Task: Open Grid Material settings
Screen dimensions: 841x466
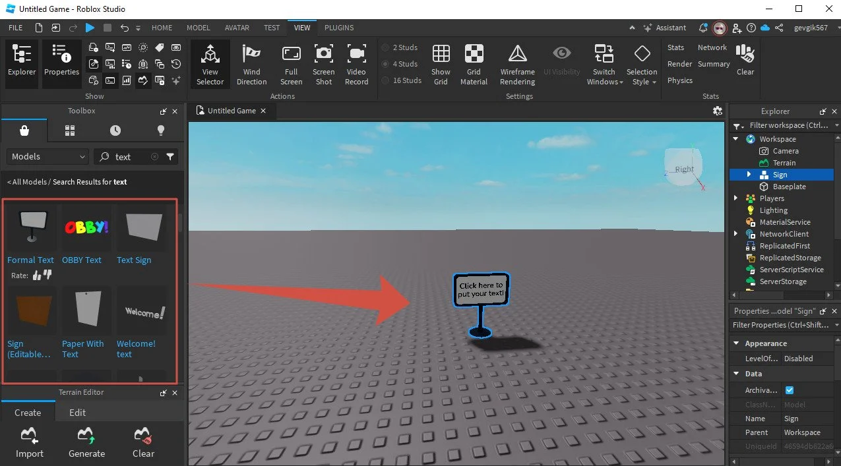Action: pos(474,64)
